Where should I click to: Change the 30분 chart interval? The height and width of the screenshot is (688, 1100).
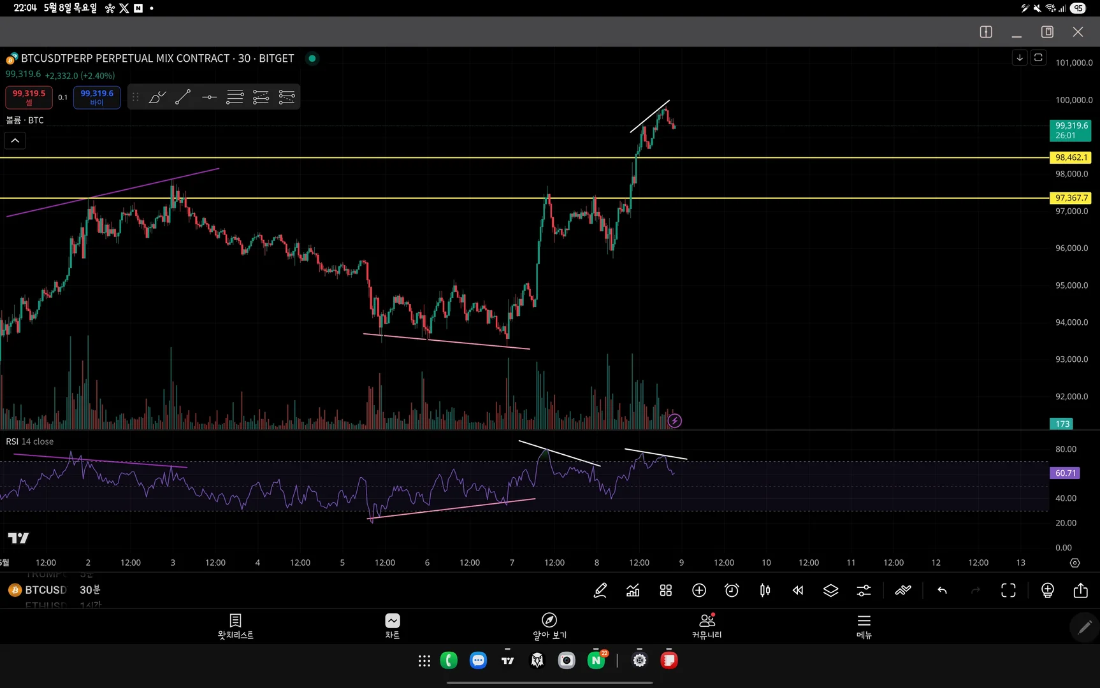click(90, 590)
